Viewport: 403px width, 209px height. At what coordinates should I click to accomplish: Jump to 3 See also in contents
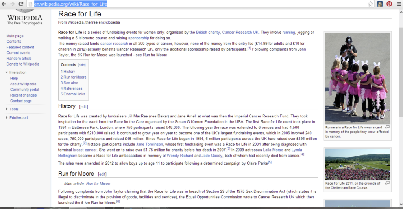[69, 83]
